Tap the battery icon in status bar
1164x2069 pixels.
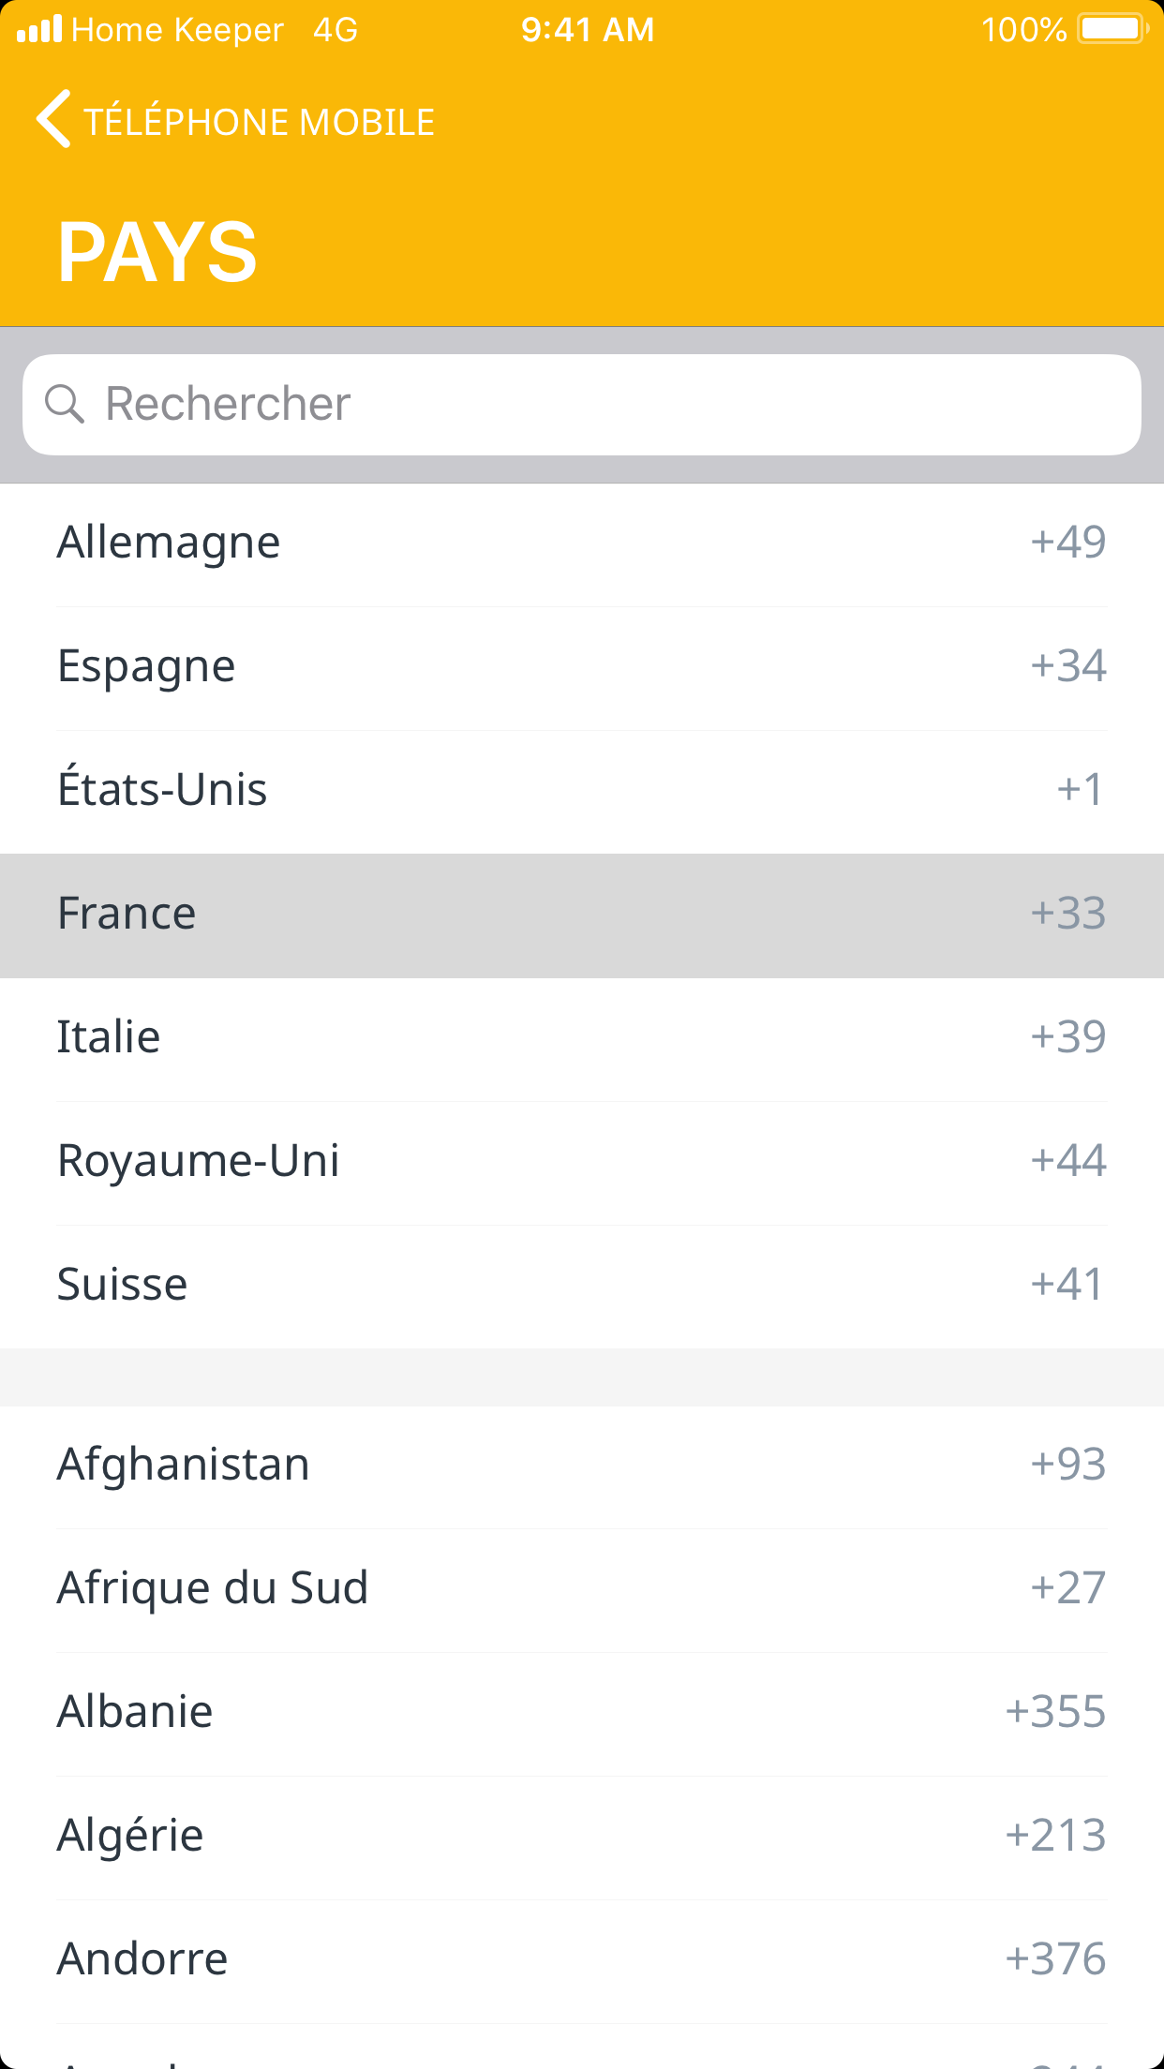coord(1112,29)
